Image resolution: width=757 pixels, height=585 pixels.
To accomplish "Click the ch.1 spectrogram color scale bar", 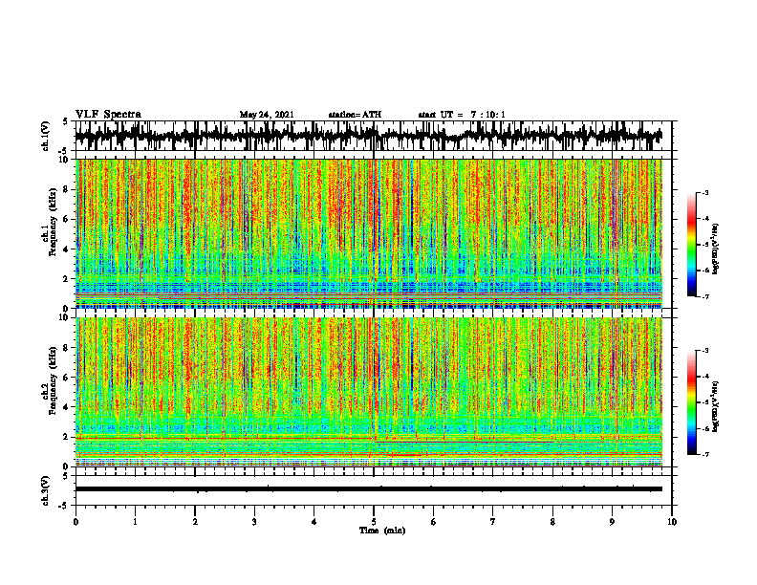I will [x=691, y=245].
